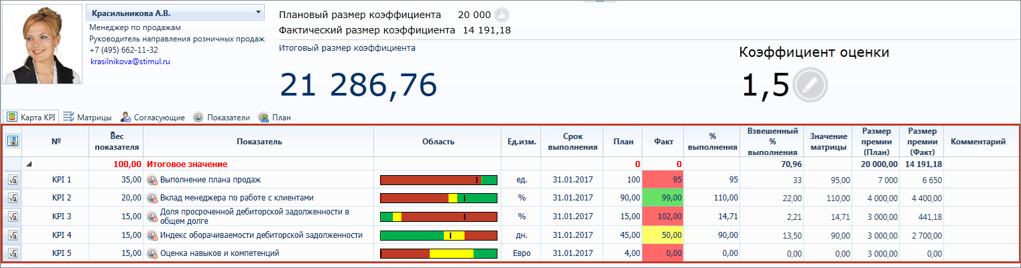Select green fact cell 99,00 in KPI 2
This screenshot has height=268, width=1021.
pos(663,198)
